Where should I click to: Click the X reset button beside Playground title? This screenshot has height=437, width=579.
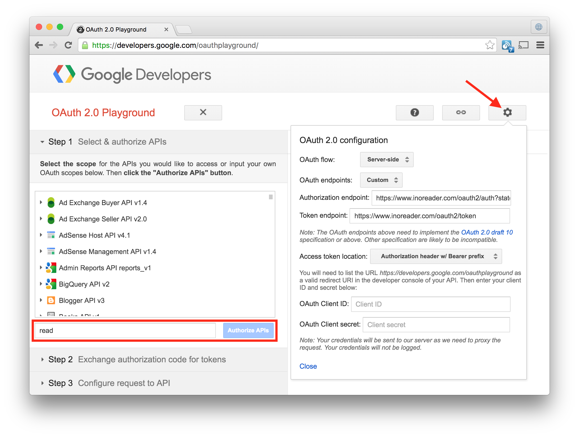click(x=203, y=113)
